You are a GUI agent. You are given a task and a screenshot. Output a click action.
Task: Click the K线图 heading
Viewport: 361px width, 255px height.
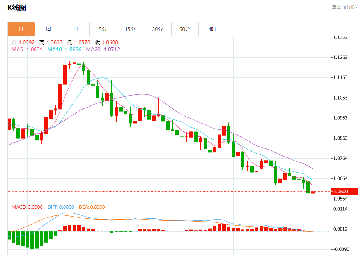click(17, 8)
